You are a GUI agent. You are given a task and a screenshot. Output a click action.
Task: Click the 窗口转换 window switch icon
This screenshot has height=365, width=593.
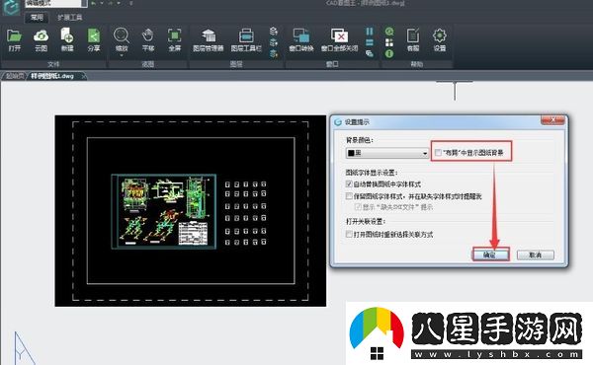click(x=301, y=36)
